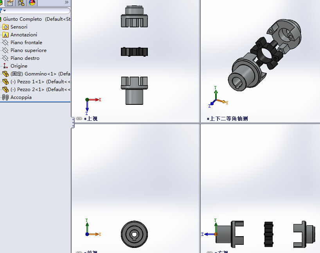The height and width of the screenshot is (253, 320).
Task: Open the DisplayManager tab with the colored sphere
Action: pos(32,2)
